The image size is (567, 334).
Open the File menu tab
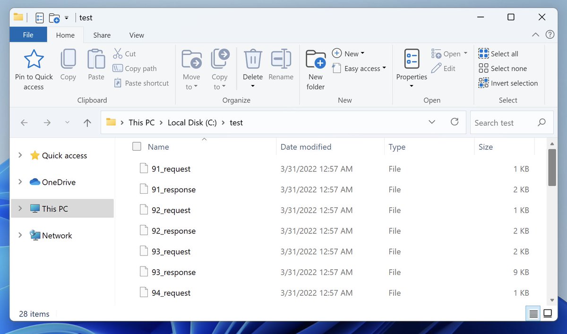click(28, 35)
